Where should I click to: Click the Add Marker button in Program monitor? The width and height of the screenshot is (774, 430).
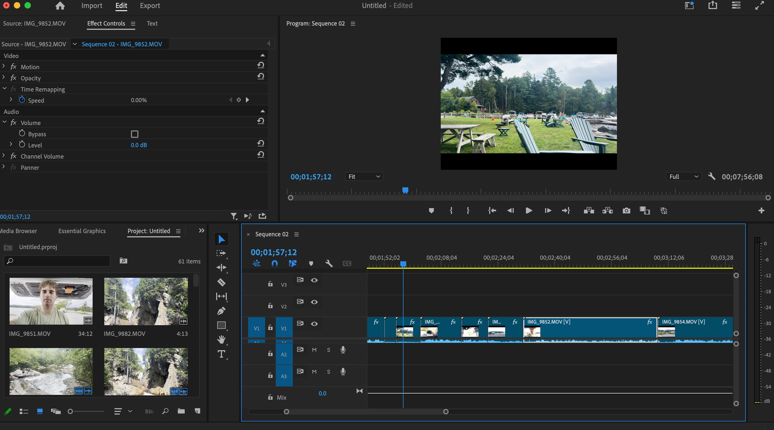point(431,210)
